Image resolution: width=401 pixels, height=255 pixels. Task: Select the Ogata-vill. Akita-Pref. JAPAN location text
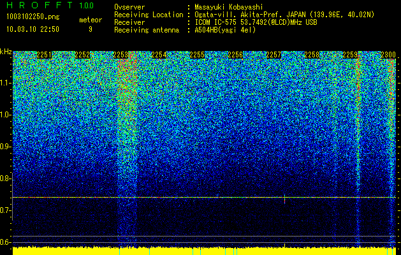(x=284, y=15)
